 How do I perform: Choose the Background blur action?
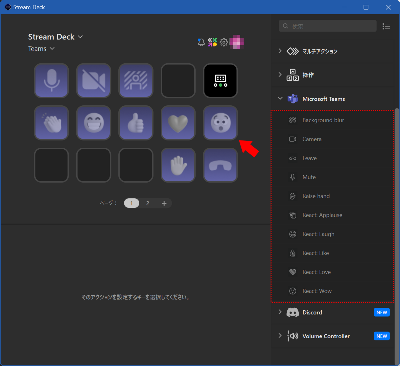333,120
